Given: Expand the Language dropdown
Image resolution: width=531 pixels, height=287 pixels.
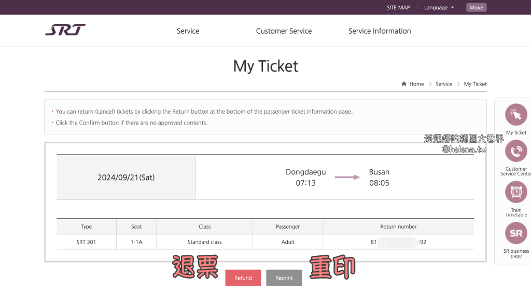Looking at the screenshot, I should (439, 7).
